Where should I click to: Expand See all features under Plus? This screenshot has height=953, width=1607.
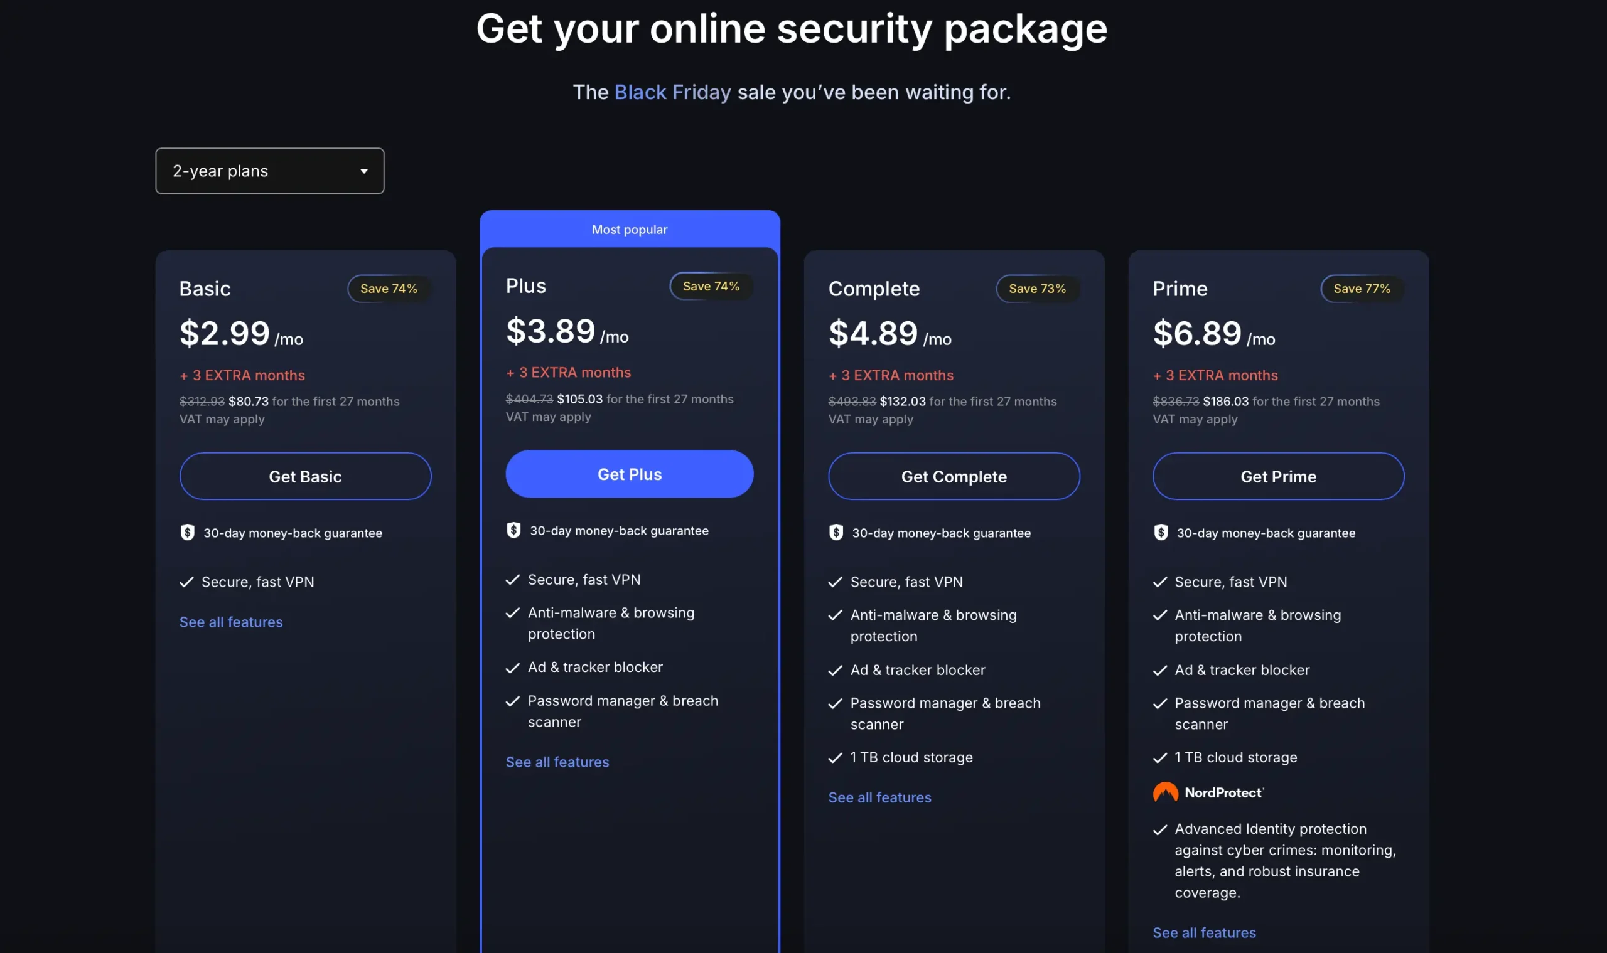coord(556,762)
